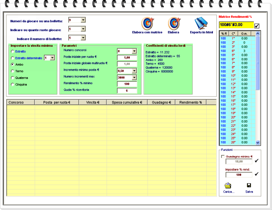The width and height of the screenshot is (272, 210).
Task: Click the matrix list scrollbar down arrow
Action: (x=258, y=143)
